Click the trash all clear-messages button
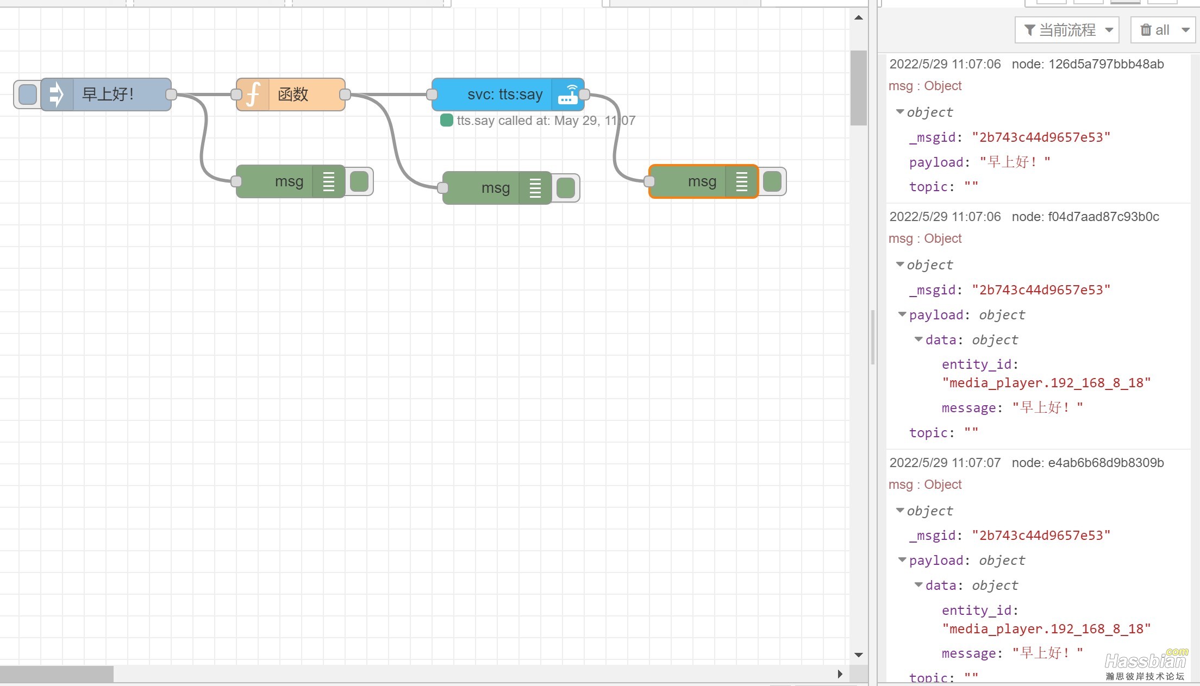The image size is (1200, 686). click(1154, 30)
